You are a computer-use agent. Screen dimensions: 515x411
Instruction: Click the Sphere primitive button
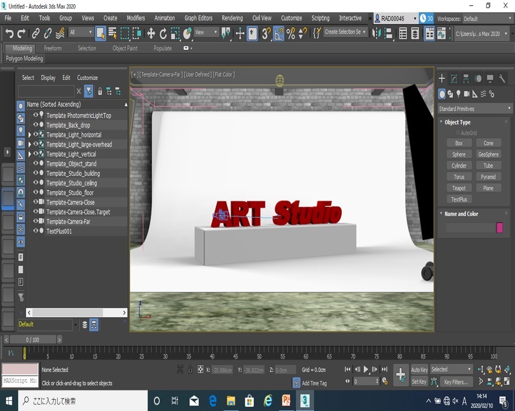(459, 154)
